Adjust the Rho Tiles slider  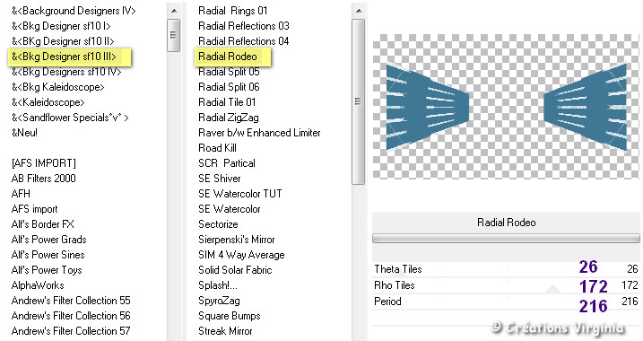coord(506,285)
